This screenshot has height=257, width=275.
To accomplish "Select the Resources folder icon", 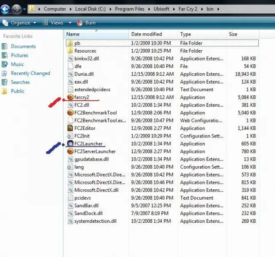I will [70, 51].
